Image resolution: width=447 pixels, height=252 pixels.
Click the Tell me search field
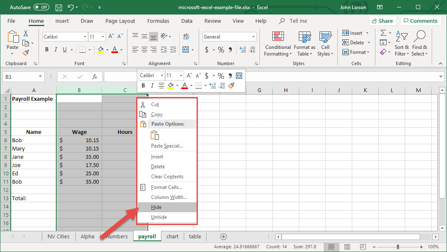(x=298, y=21)
